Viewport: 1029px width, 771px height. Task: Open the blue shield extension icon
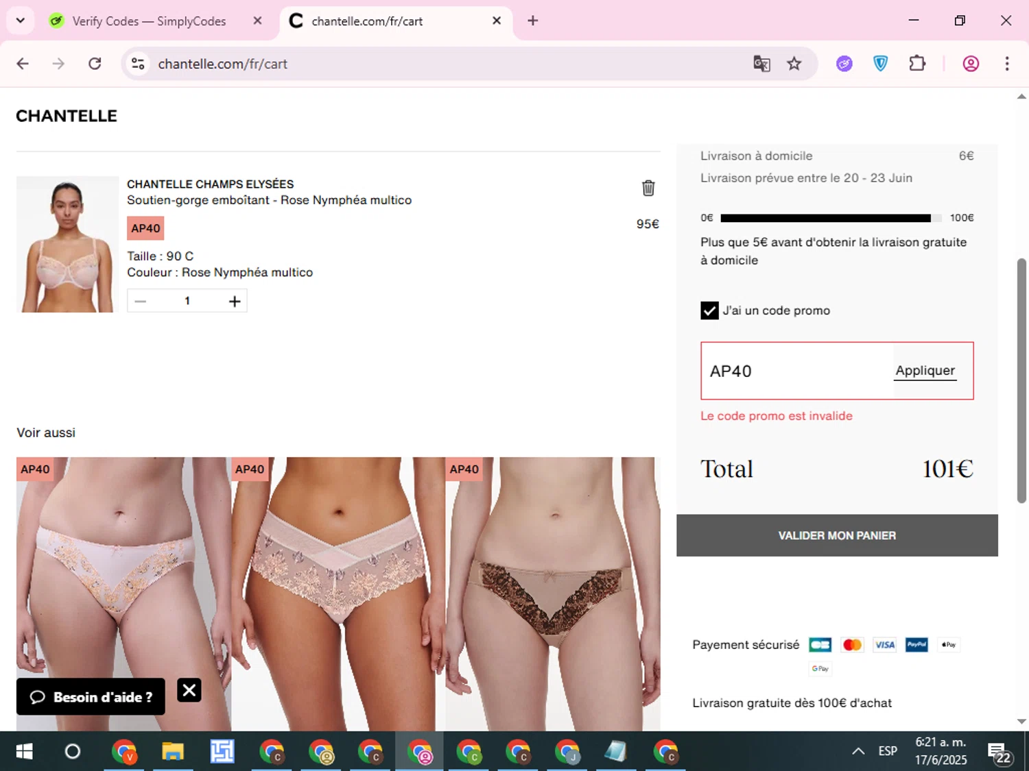pyautogui.click(x=881, y=64)
